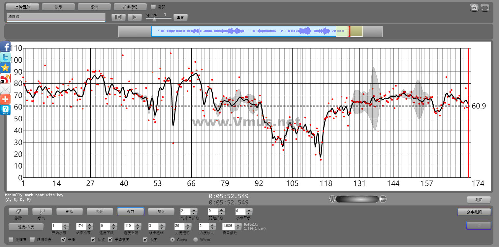The height and width of the screenshot is (247, 499).
Task: Decrease the 结束小节 stepper value
Action: point(89,228)
